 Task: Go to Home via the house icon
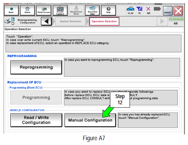pos(27,10)
